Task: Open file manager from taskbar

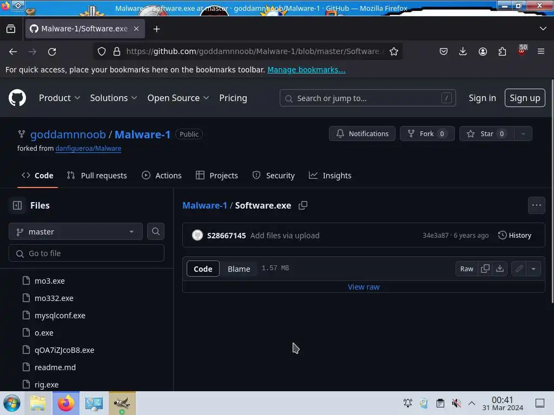Action: click(38, 403)
